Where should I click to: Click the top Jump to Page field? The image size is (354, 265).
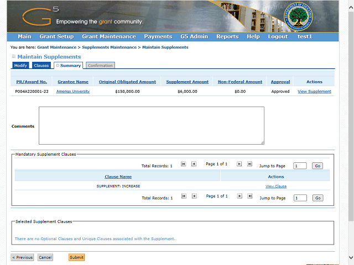tap(300, 166)
